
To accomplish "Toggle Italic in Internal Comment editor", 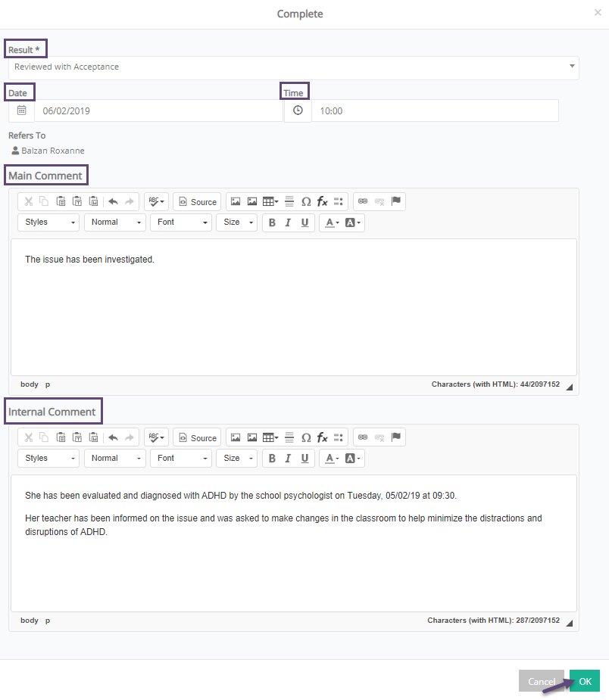I will point(288,459).
